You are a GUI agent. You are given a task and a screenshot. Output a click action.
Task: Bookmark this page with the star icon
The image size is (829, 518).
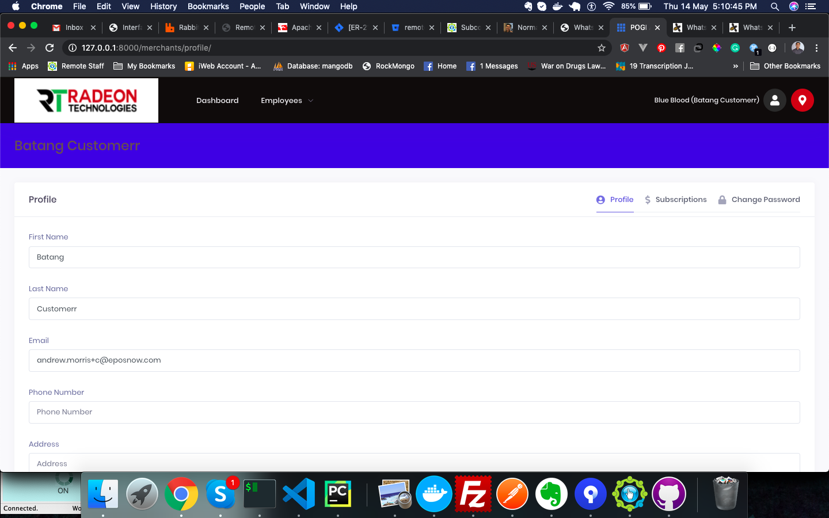[x=602, y=48]
